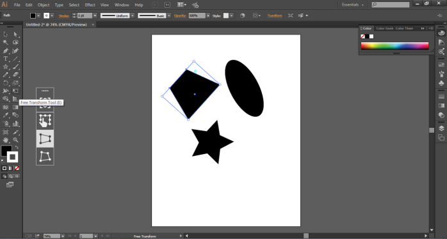Close the Untitled-2 document tab
Viewport: 447px width, 239px height.
93,25
